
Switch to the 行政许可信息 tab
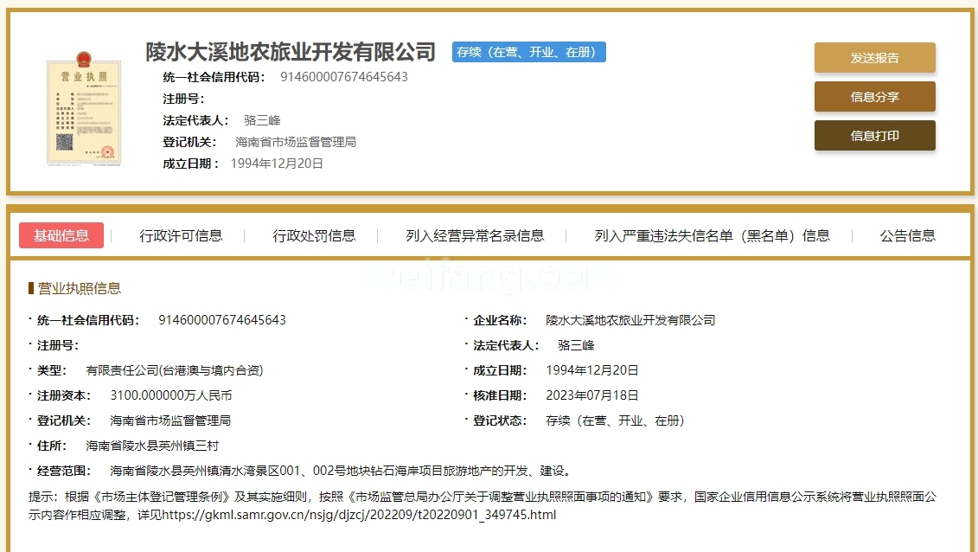181,235
